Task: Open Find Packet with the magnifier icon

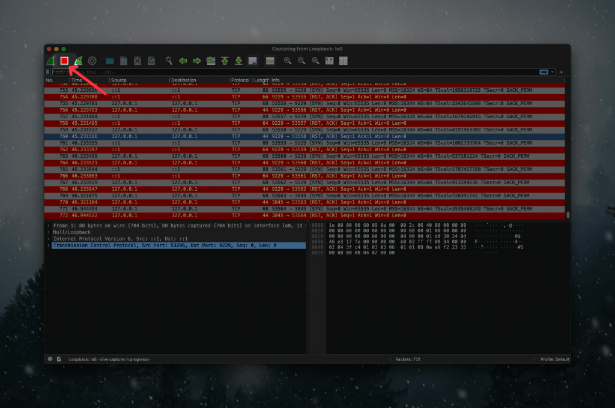Action: 169,61
